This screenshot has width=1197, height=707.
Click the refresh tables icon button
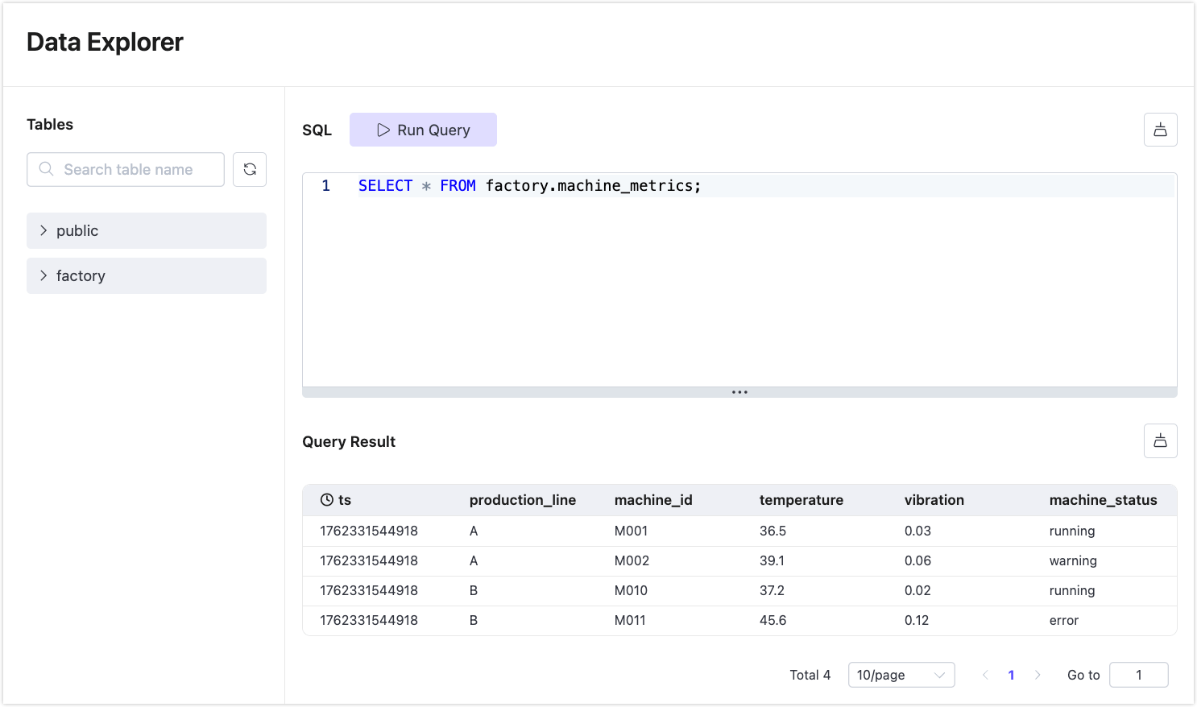250,169
